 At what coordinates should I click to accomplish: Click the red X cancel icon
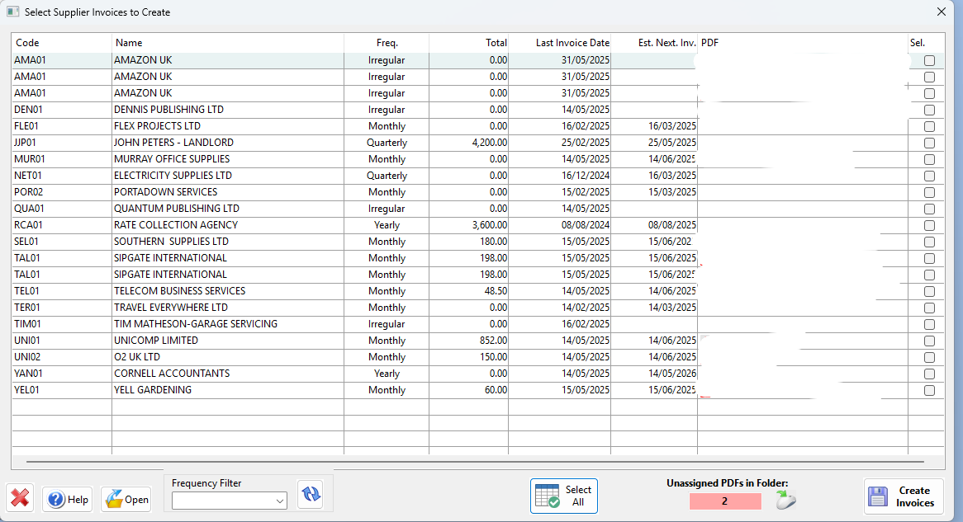click(20, 499)
